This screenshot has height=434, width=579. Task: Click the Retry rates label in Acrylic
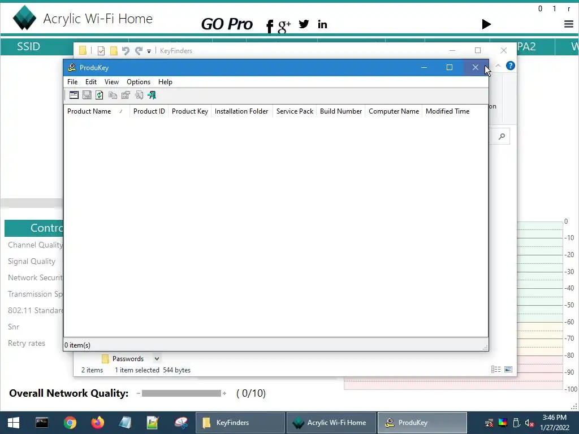pos(27,343)
